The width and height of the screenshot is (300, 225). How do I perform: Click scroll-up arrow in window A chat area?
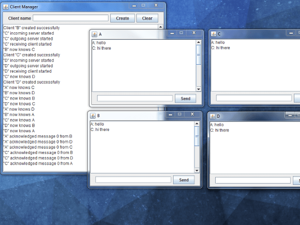pos(198,43)
